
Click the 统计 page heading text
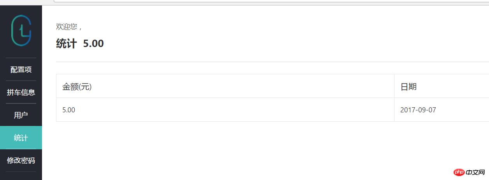pyautogui.click(x=66, y=44)
